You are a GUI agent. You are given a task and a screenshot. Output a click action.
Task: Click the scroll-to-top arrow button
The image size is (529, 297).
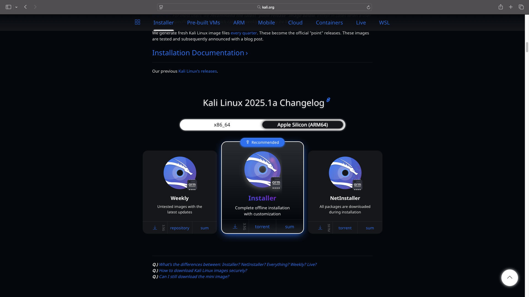click(x=509, y=277)
